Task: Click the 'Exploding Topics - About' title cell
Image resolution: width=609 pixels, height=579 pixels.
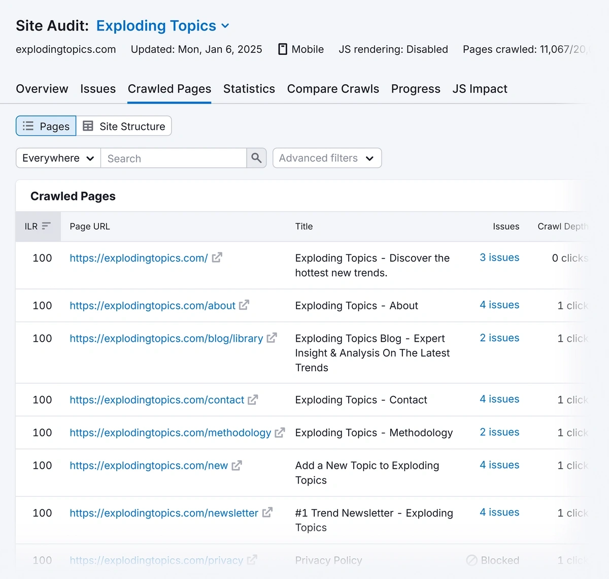Action: [x=356, y=306]
